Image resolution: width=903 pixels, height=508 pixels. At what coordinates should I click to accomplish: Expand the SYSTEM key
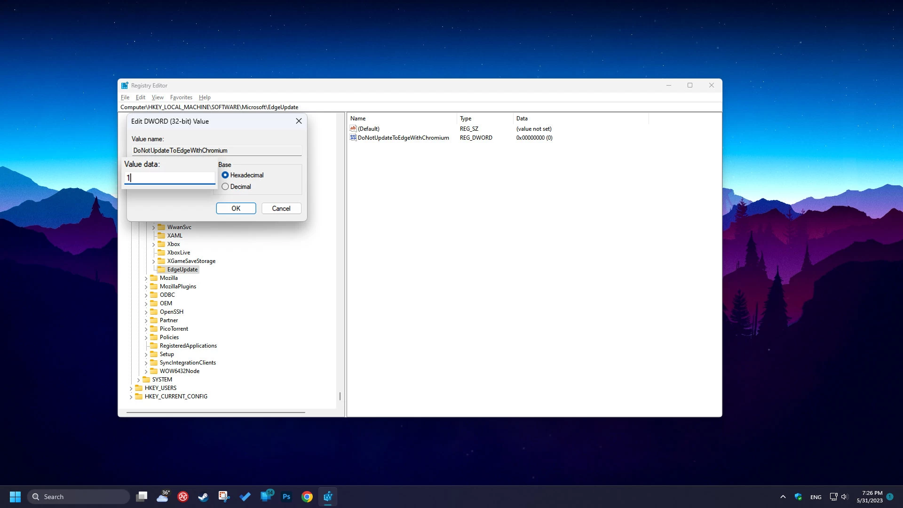(138, 380)
